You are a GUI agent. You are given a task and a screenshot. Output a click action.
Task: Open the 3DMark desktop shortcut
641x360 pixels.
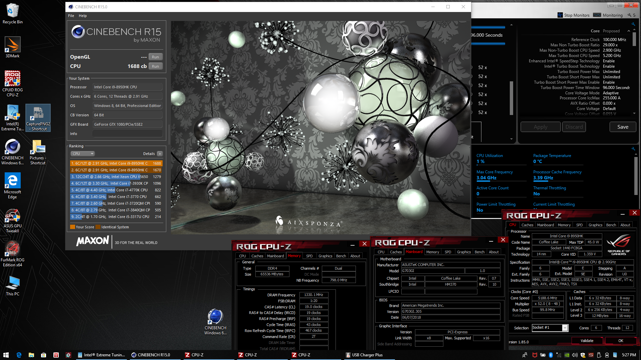[12, 47]
